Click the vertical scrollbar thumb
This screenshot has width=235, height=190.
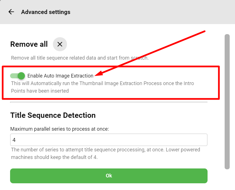coord(227,102)
